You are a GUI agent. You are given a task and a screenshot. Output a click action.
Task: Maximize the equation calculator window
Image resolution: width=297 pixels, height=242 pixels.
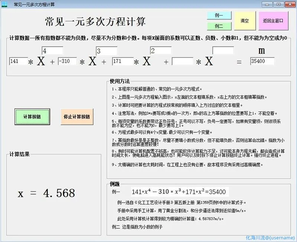point(278,4)
